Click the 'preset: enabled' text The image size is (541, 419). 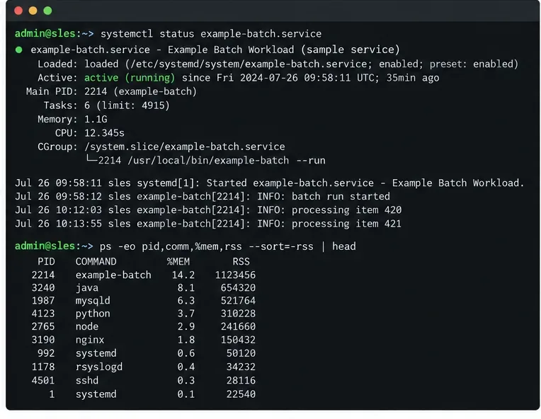pyautogui.click(x=474, y=64)
